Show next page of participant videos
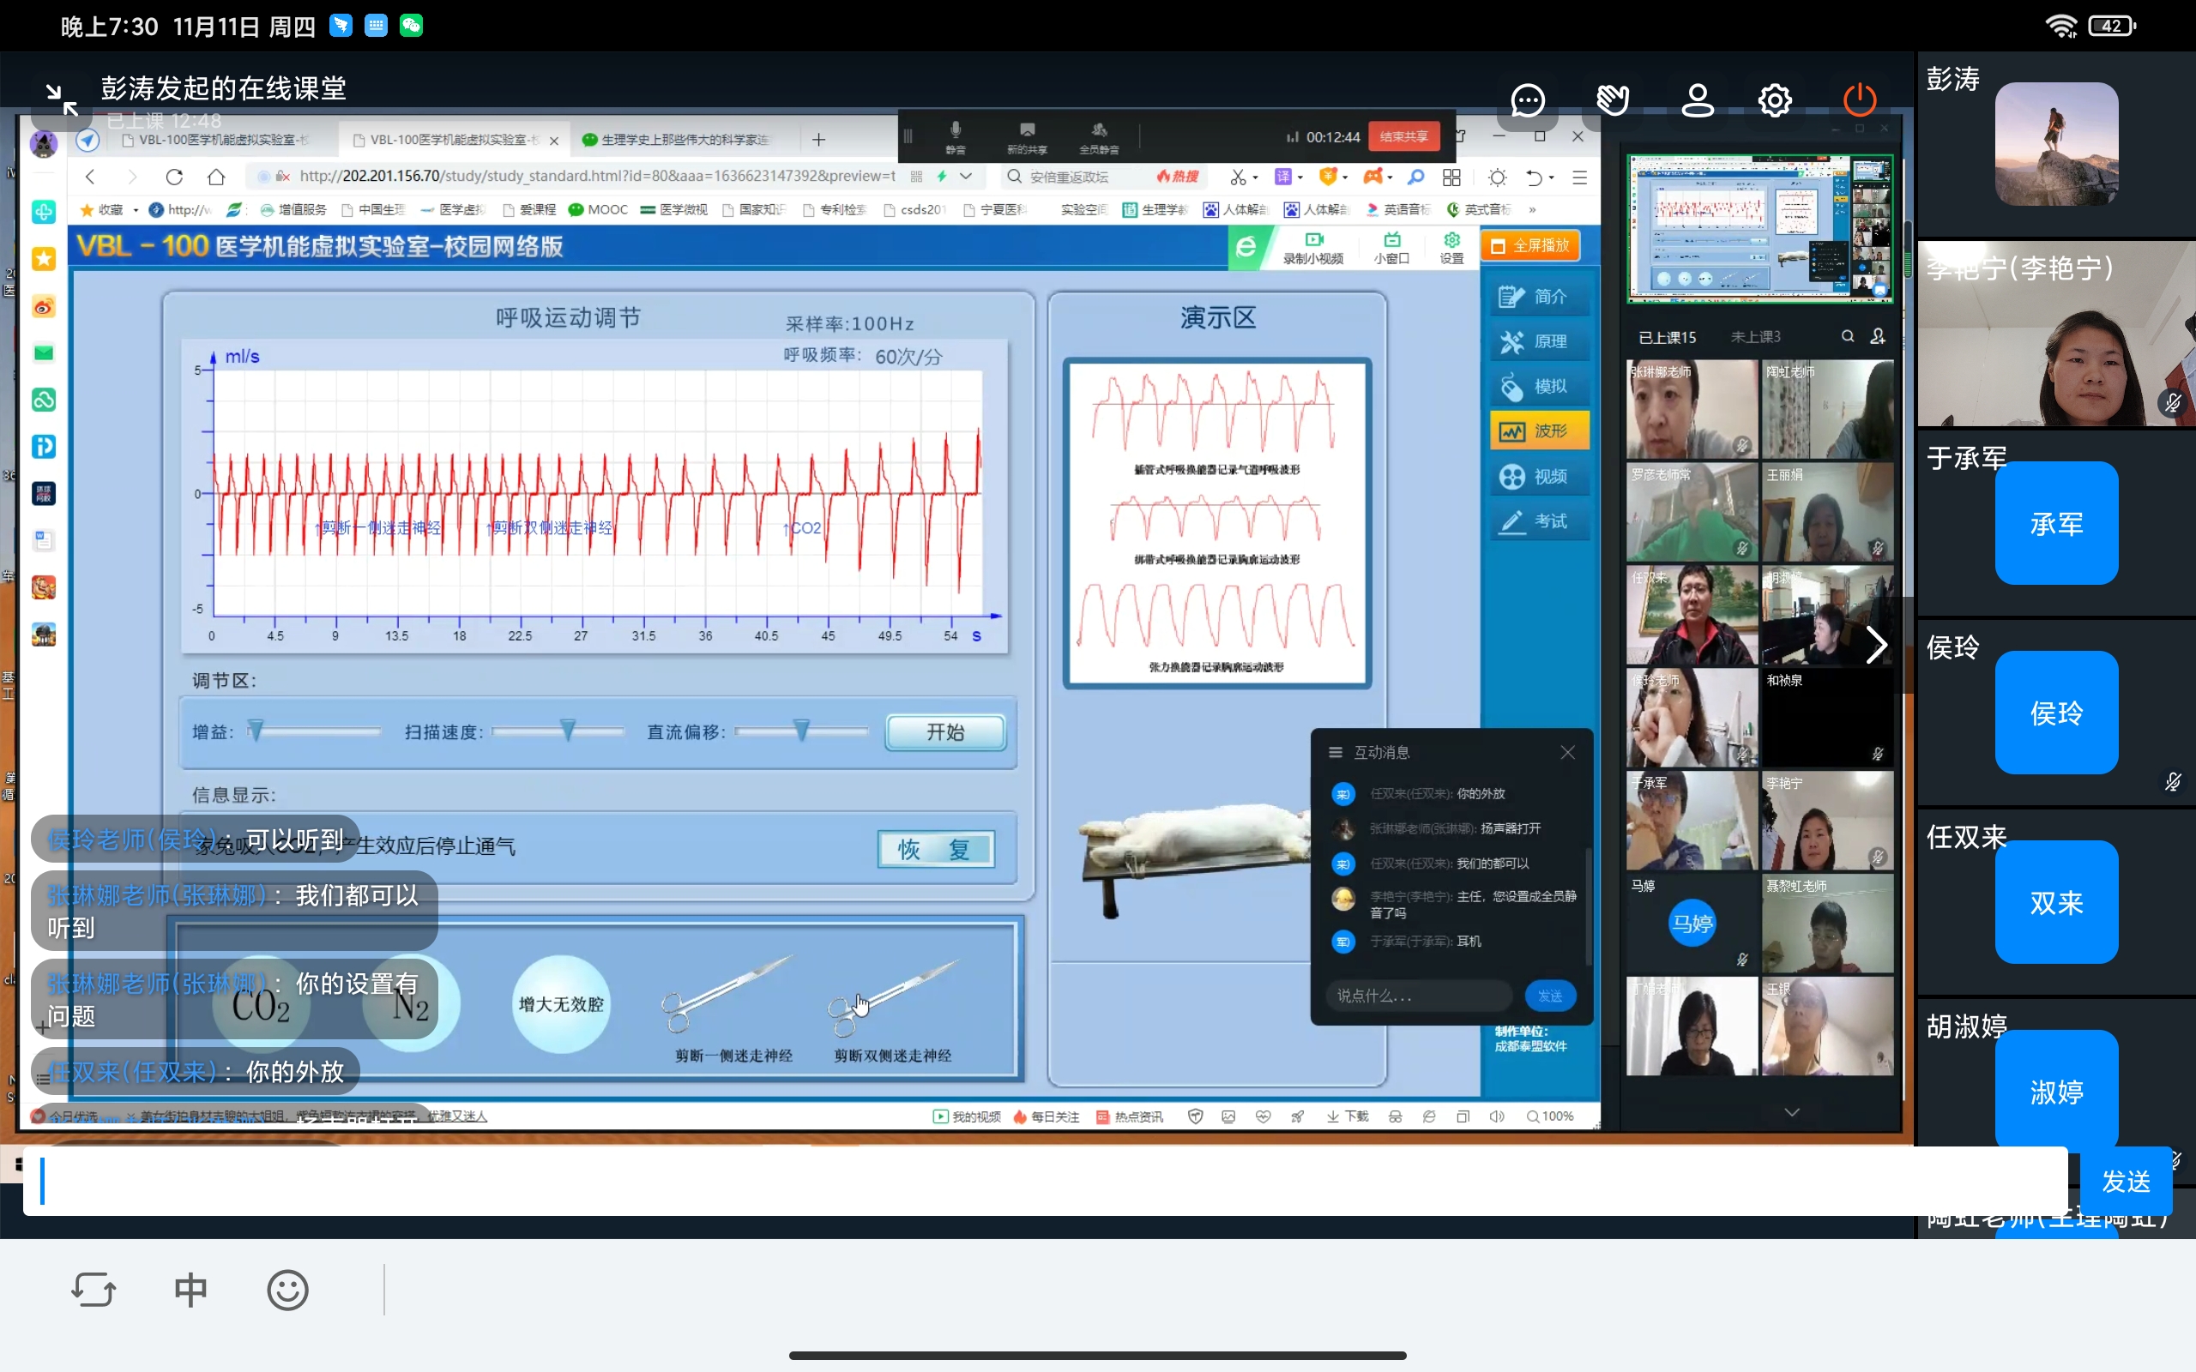 [x=1876, y=645]
